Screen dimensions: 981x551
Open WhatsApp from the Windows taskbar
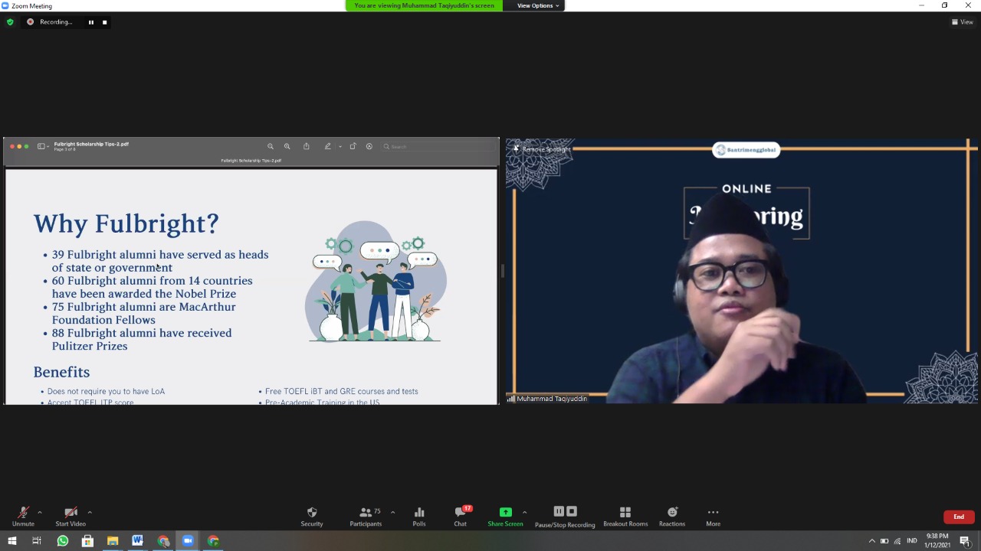[x=63, y=541]
